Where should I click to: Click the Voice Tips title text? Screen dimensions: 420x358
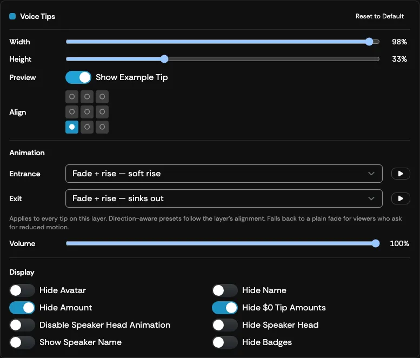tap(37, 17)
